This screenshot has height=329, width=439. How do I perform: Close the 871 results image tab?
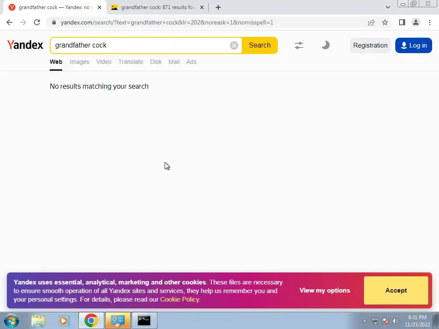[x=202, y=7]
